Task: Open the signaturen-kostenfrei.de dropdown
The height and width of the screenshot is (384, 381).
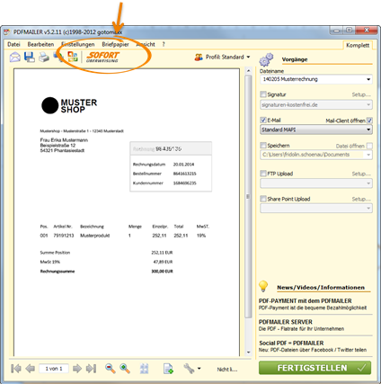Action: (368, 104)
